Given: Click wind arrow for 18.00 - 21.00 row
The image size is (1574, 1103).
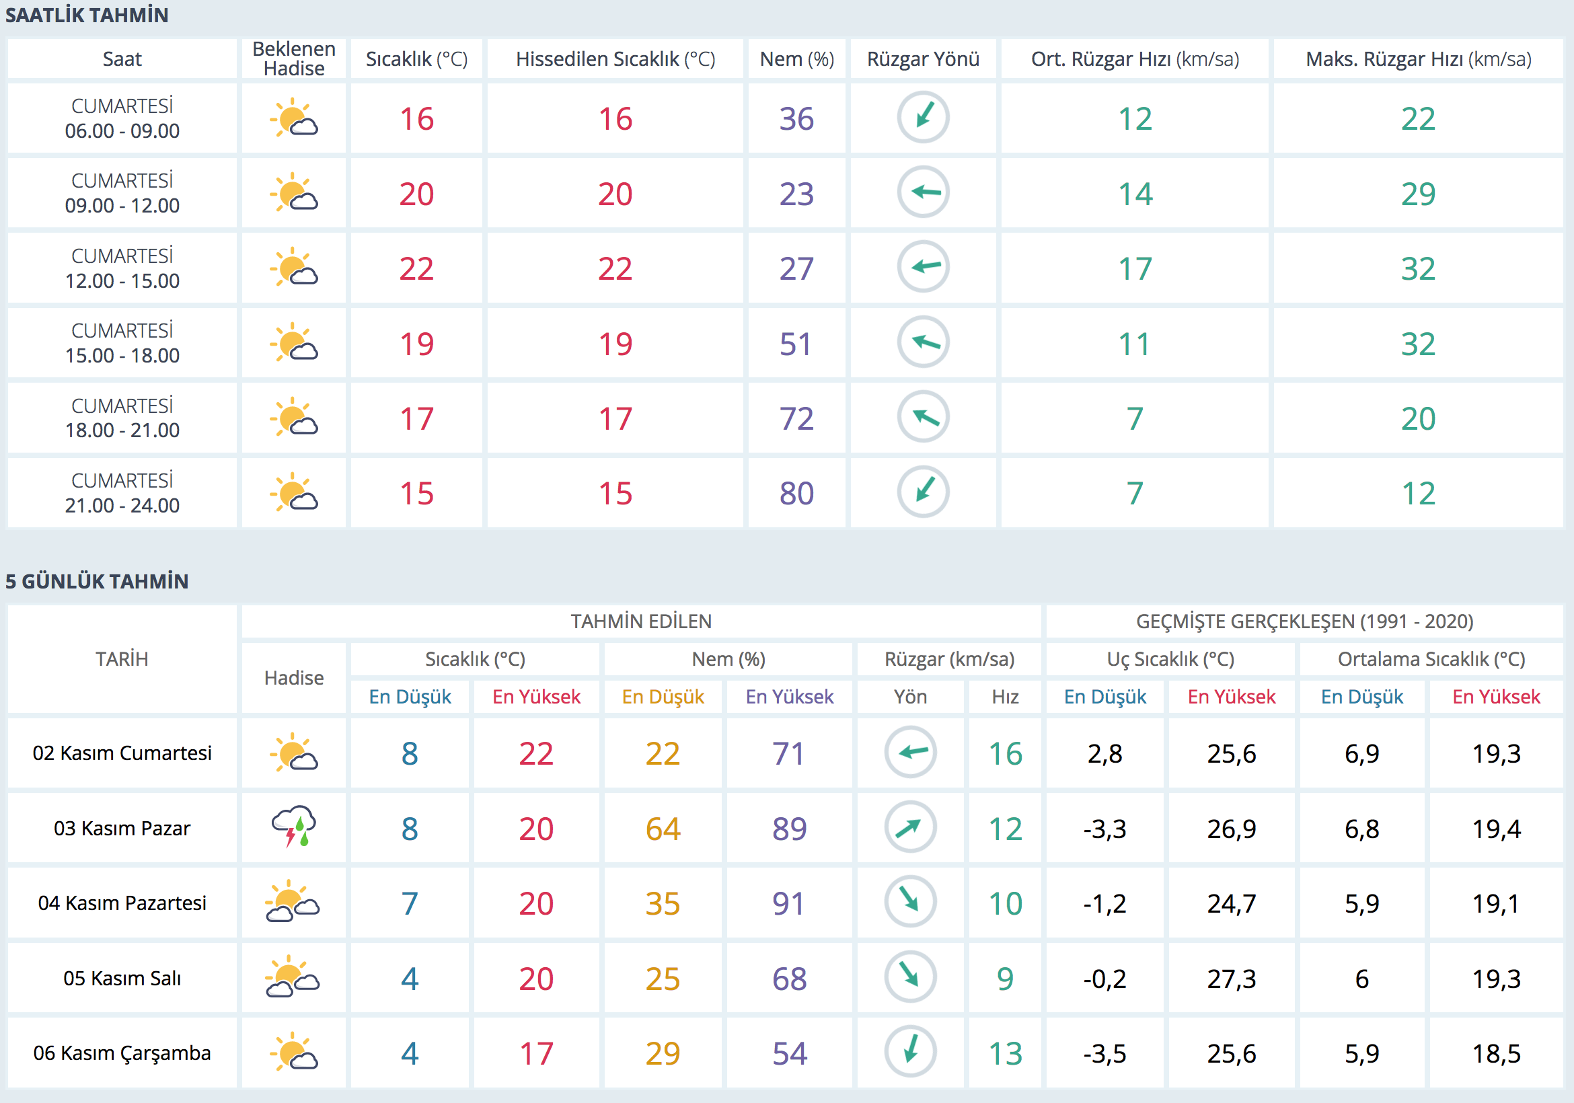Looking at the screenshot, I should (x=923, y=418).
